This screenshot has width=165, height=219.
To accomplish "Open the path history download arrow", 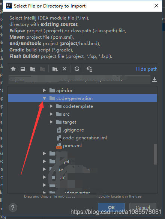I will pos(154,80).
